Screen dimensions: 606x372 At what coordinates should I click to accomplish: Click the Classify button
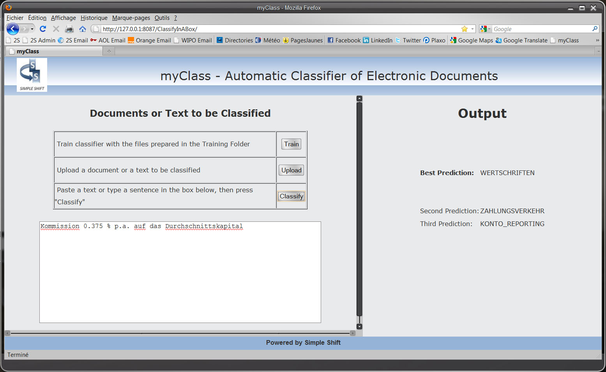pos(292,196)
